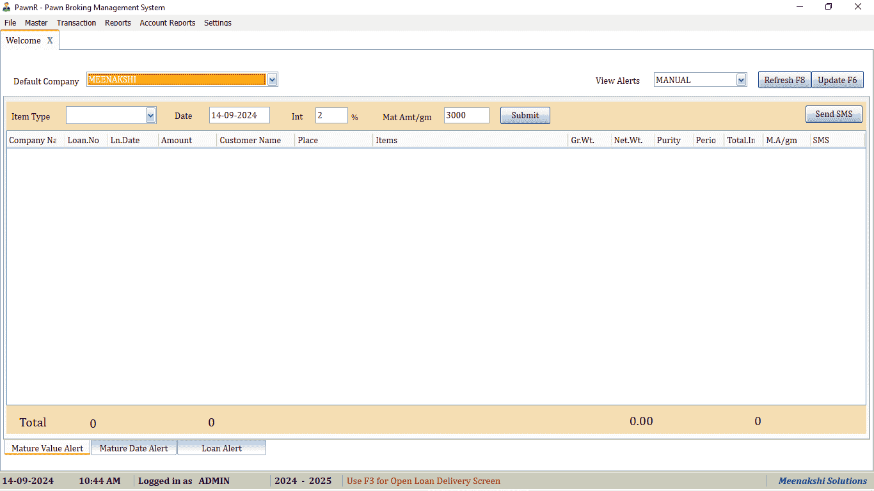Click inside the Date field showing 14-09-2024
The height and width of the screenshot is (491, 874).
coord(239,115)
